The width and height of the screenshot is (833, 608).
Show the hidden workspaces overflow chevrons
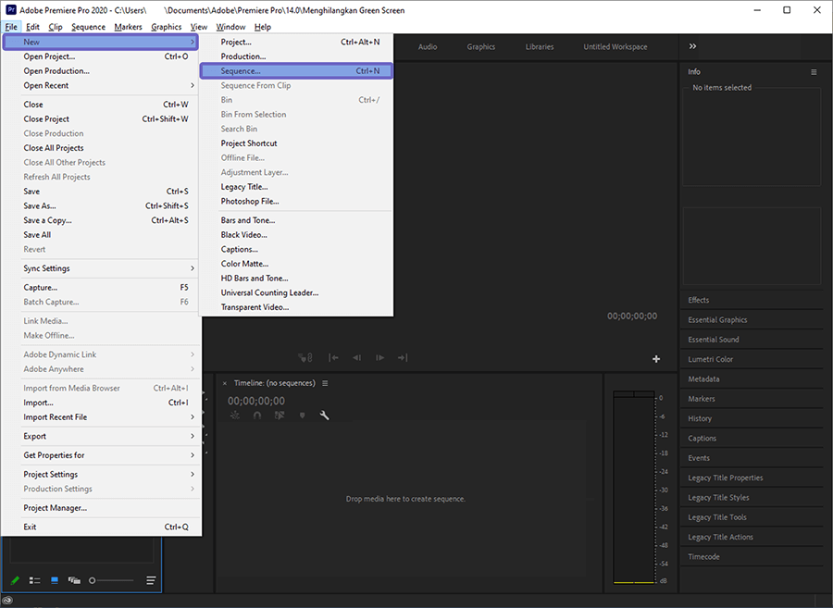(692, 46)
